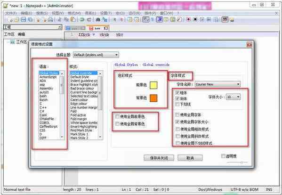Open the 字体大小 font size dropdown
Screen dimensions: 282x195
[233, 97]
